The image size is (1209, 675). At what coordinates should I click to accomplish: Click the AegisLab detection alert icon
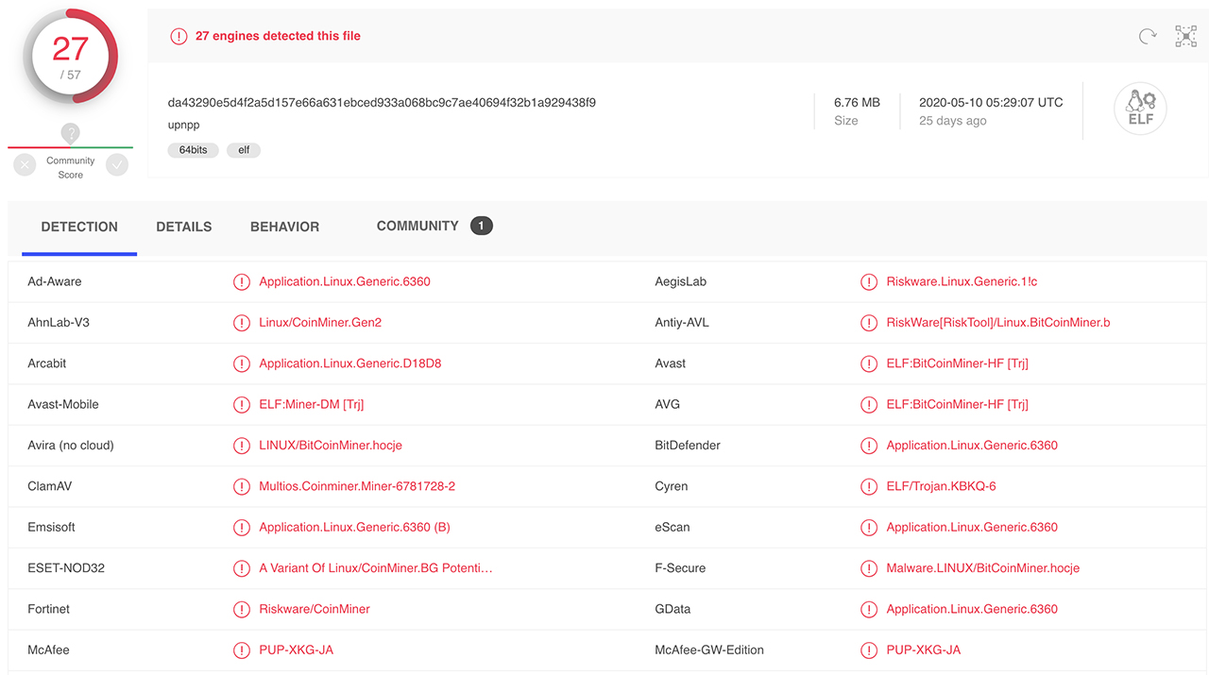tap(869, 281)
